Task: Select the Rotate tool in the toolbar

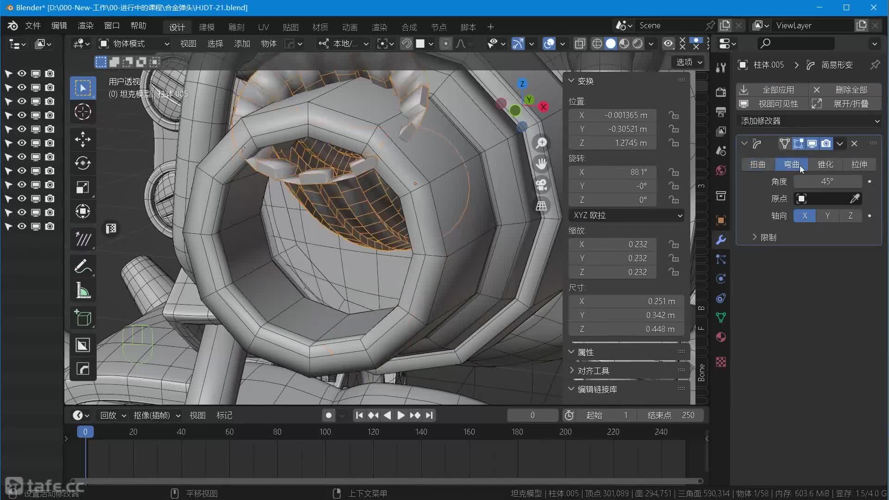Action: click(x=83, y=163)
